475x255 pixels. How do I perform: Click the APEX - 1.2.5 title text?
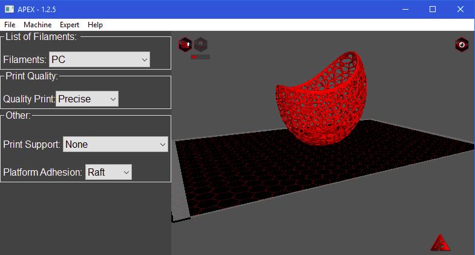click(41, 9)
